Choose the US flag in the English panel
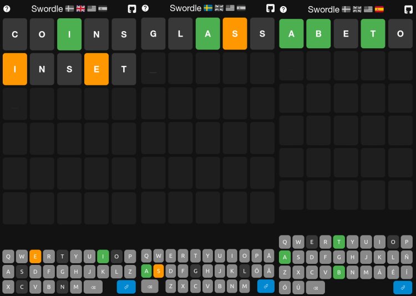The image size is (416, 296). pos(92,9)
